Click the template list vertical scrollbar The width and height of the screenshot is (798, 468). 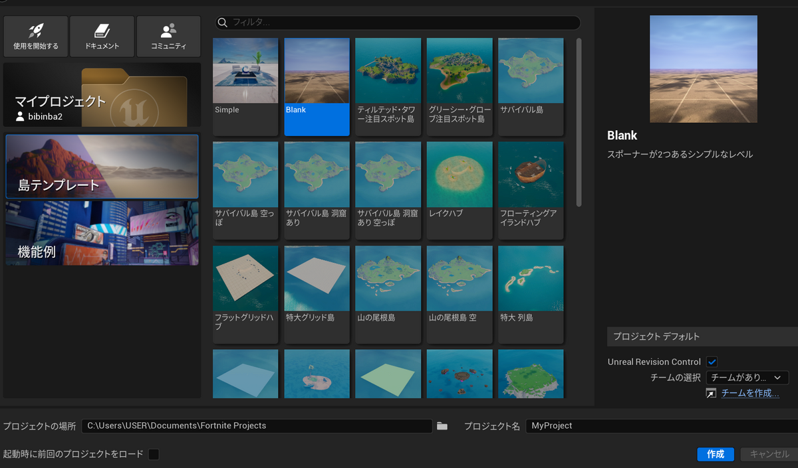tap(579, 123)
